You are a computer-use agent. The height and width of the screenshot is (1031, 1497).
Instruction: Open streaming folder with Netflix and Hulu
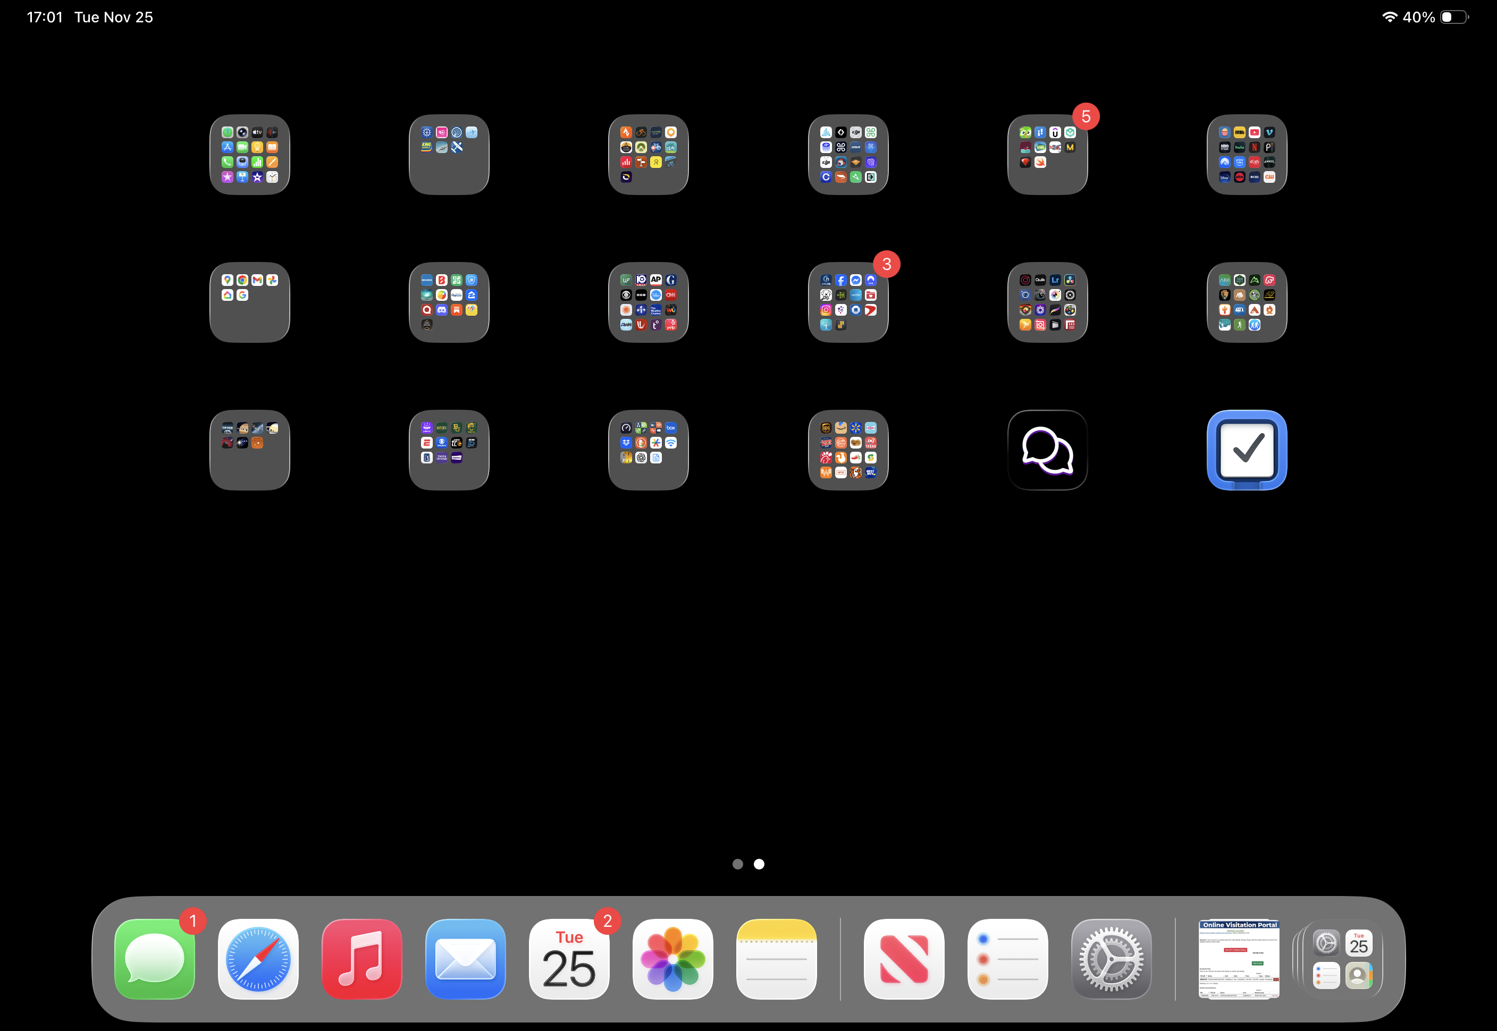(x=1247, y=155)
